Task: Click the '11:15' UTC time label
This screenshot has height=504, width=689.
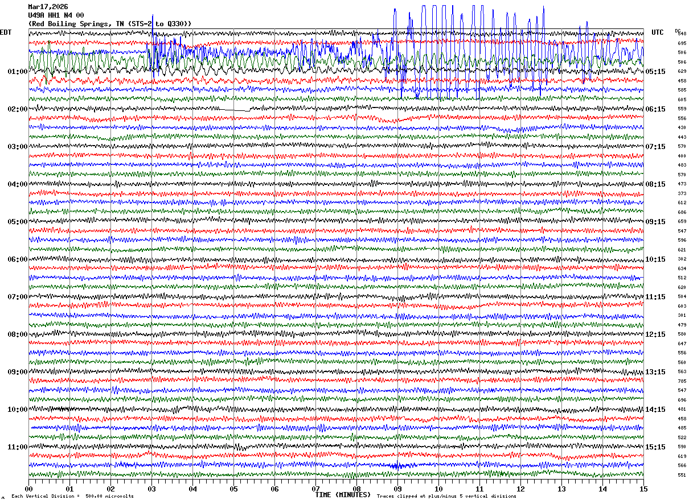Action: click(655, 297)
